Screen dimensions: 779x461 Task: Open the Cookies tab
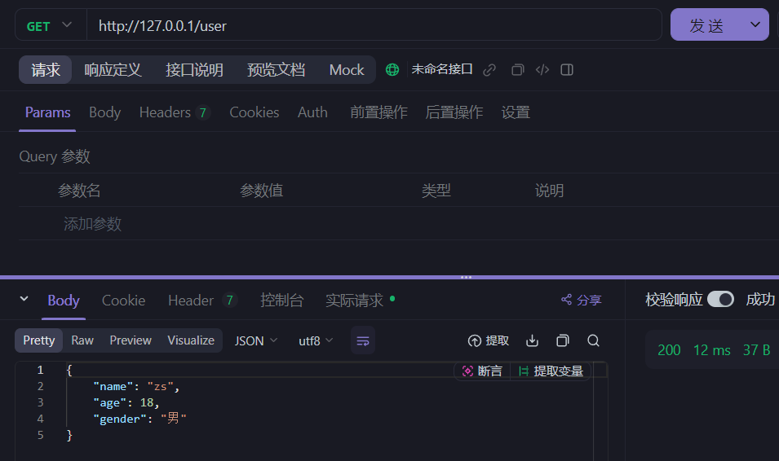[x=255, y=112]
